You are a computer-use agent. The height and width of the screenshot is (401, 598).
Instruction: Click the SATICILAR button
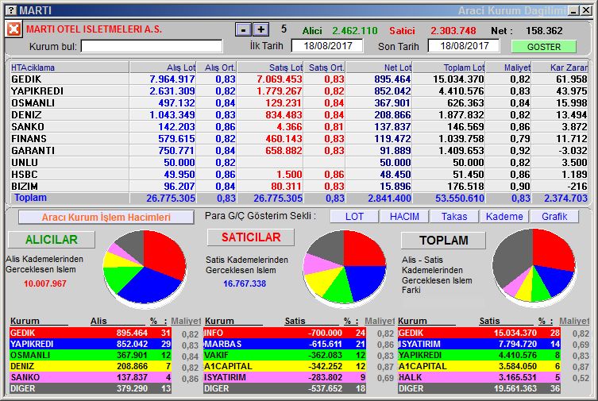click(x=251, y=237)
